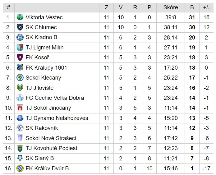Click the SK Chlumec club logo
Viewport: 216px width, 175px height.
pyautogui.click(x=20, y=27)
